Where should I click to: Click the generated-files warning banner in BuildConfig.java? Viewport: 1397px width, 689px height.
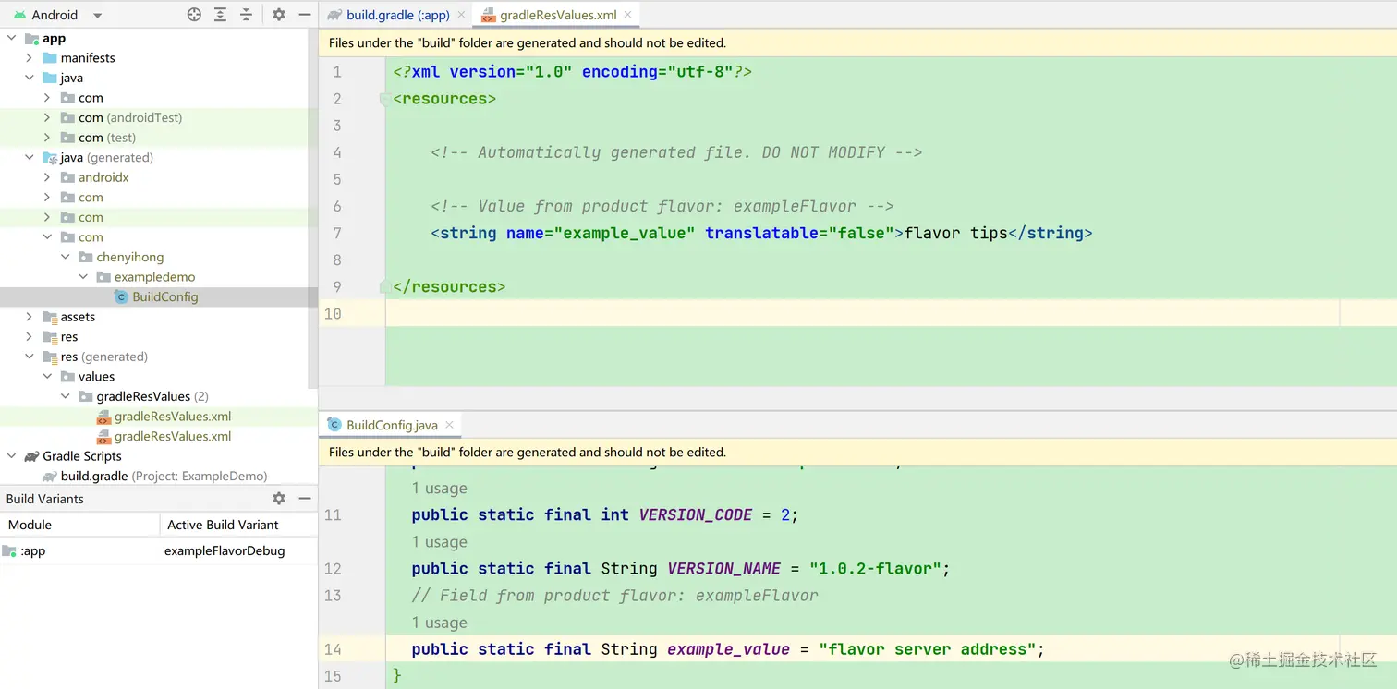tap(857, 453)
